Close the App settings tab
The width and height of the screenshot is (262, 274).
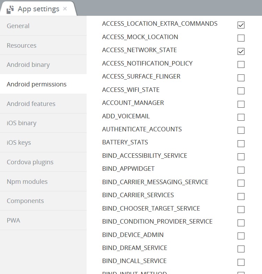[x=65, y=9]
